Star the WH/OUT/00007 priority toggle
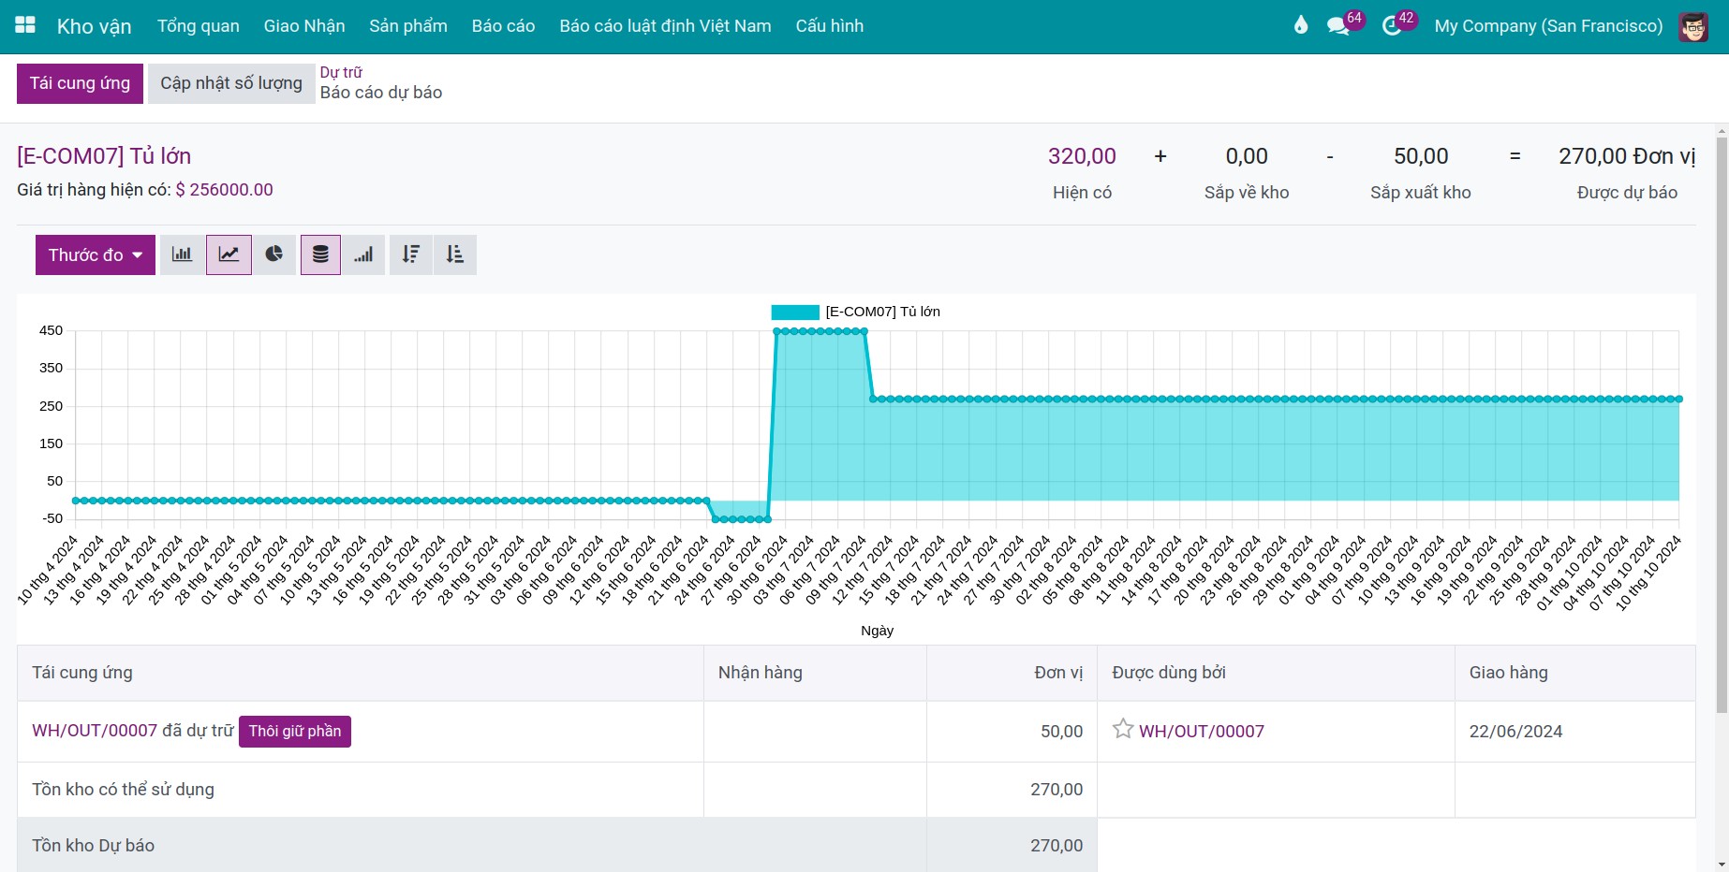Viewport: 1729px width, 872px height. click(x=1123, y=729)
